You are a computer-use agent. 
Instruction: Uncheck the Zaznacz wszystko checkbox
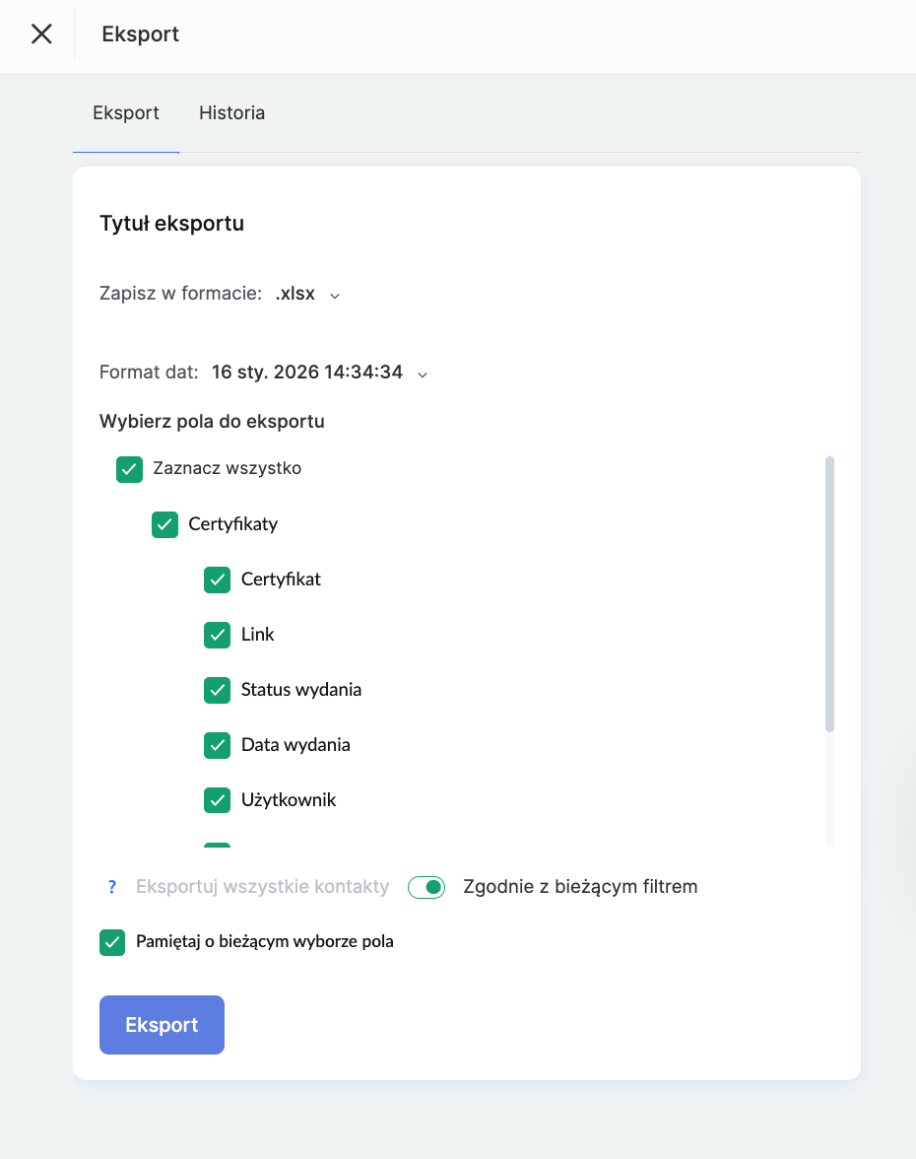click(130, 469)
